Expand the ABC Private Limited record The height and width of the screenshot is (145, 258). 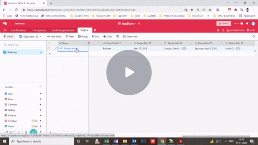55,48
